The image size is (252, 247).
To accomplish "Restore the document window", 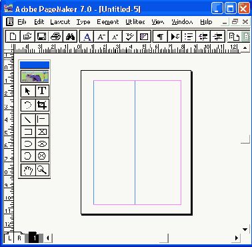I will click(235, 22).
